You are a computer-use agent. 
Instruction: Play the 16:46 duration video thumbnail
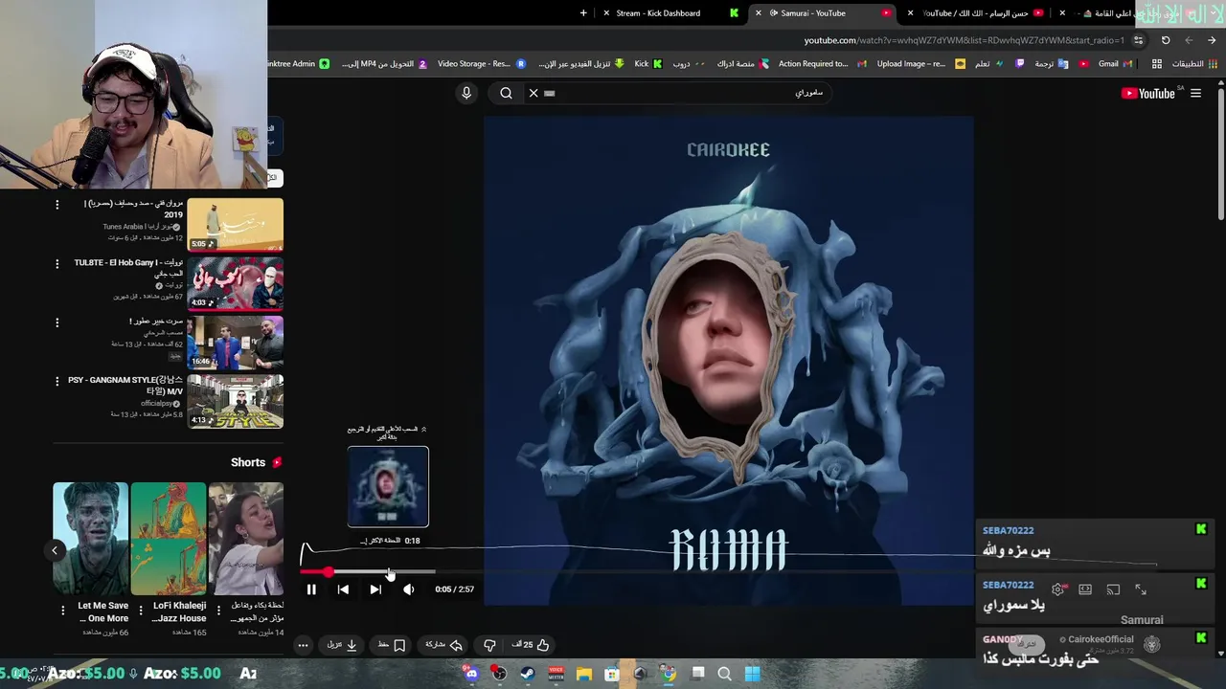pyautogui.click(x=236, y=342)
